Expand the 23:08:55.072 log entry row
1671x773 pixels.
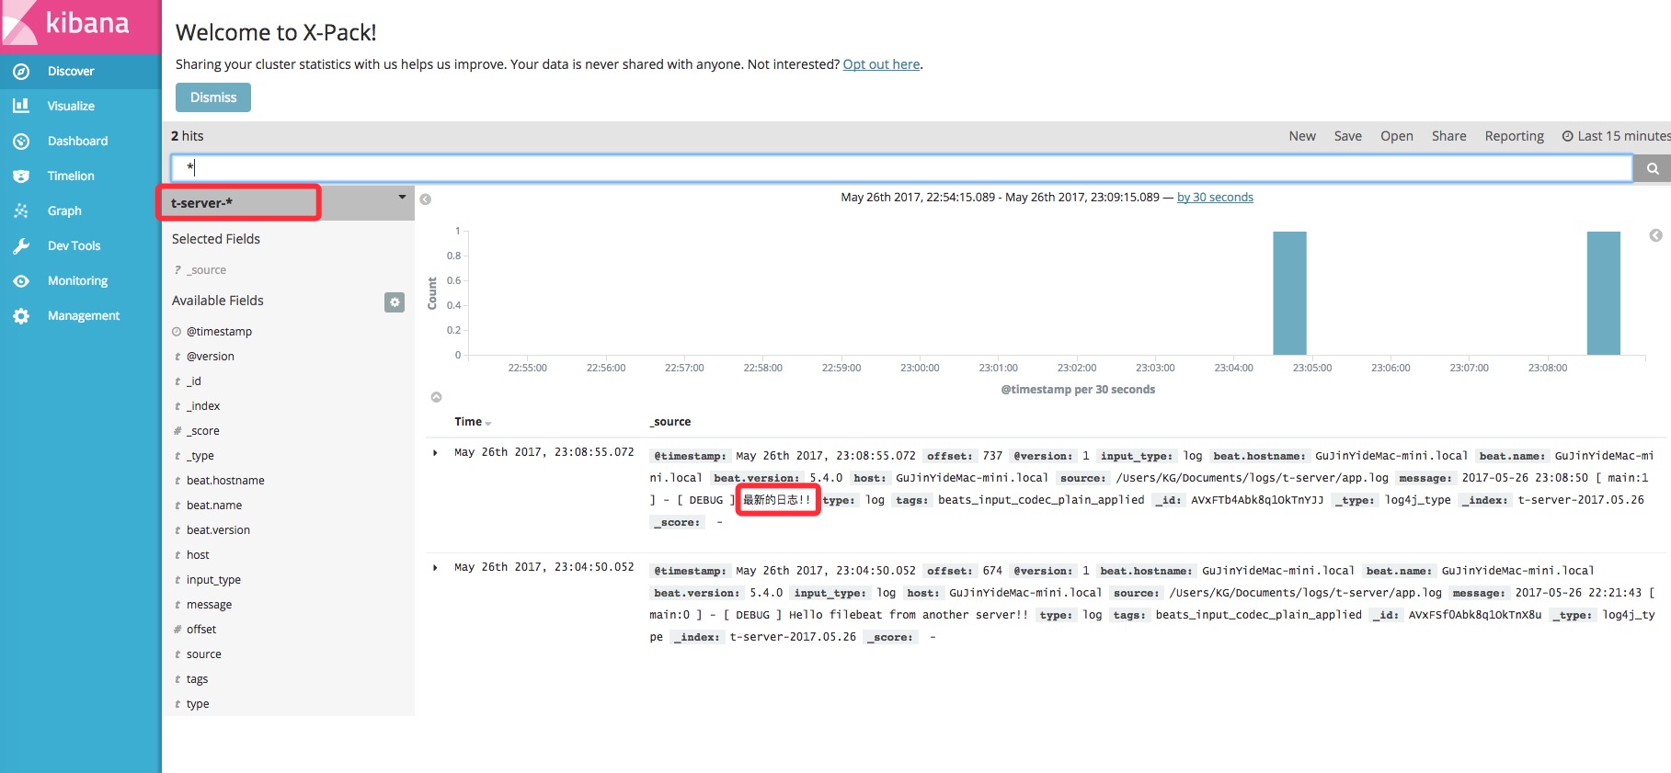(x=435, y=452)
